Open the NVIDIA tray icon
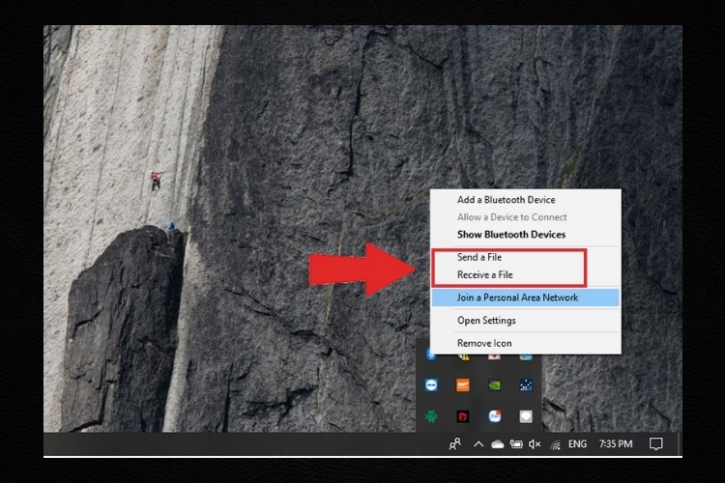This screenshot has height=483, width=725. [x=494, y=385]
